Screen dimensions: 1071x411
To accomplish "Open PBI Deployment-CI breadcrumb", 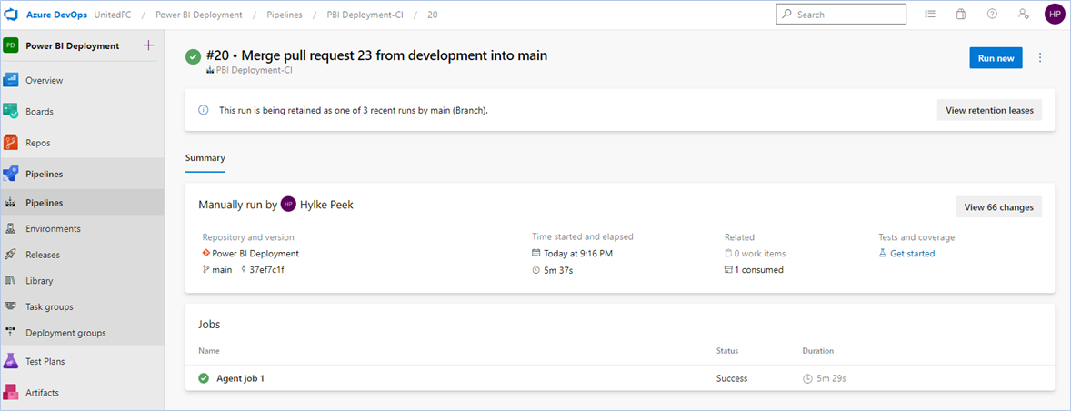I will pos(365,15).
